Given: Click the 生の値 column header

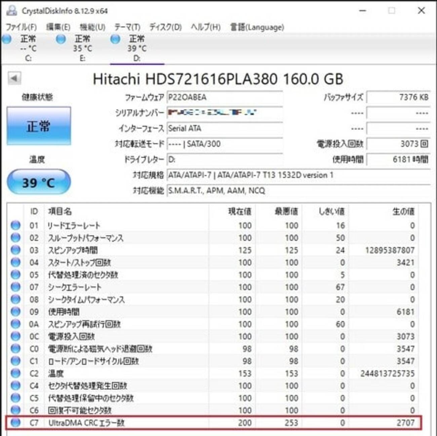Looking at the screenshot, I should pyautogui.click(x=403, y=211).
